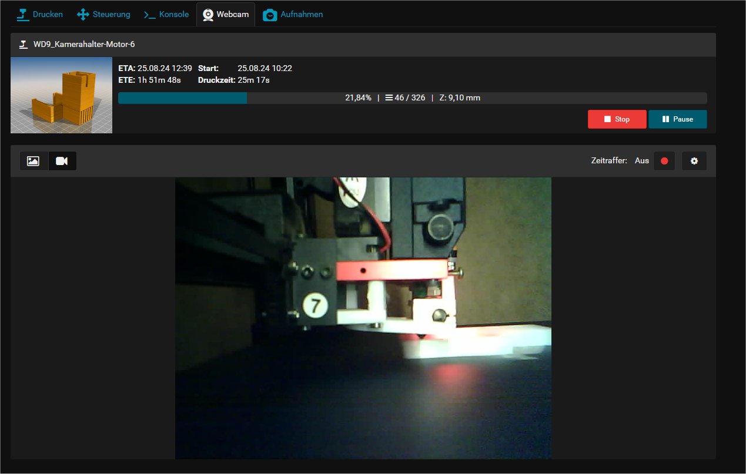Click the live webcam image
Screen dimensions: 746x474
(x=363, y=318)
